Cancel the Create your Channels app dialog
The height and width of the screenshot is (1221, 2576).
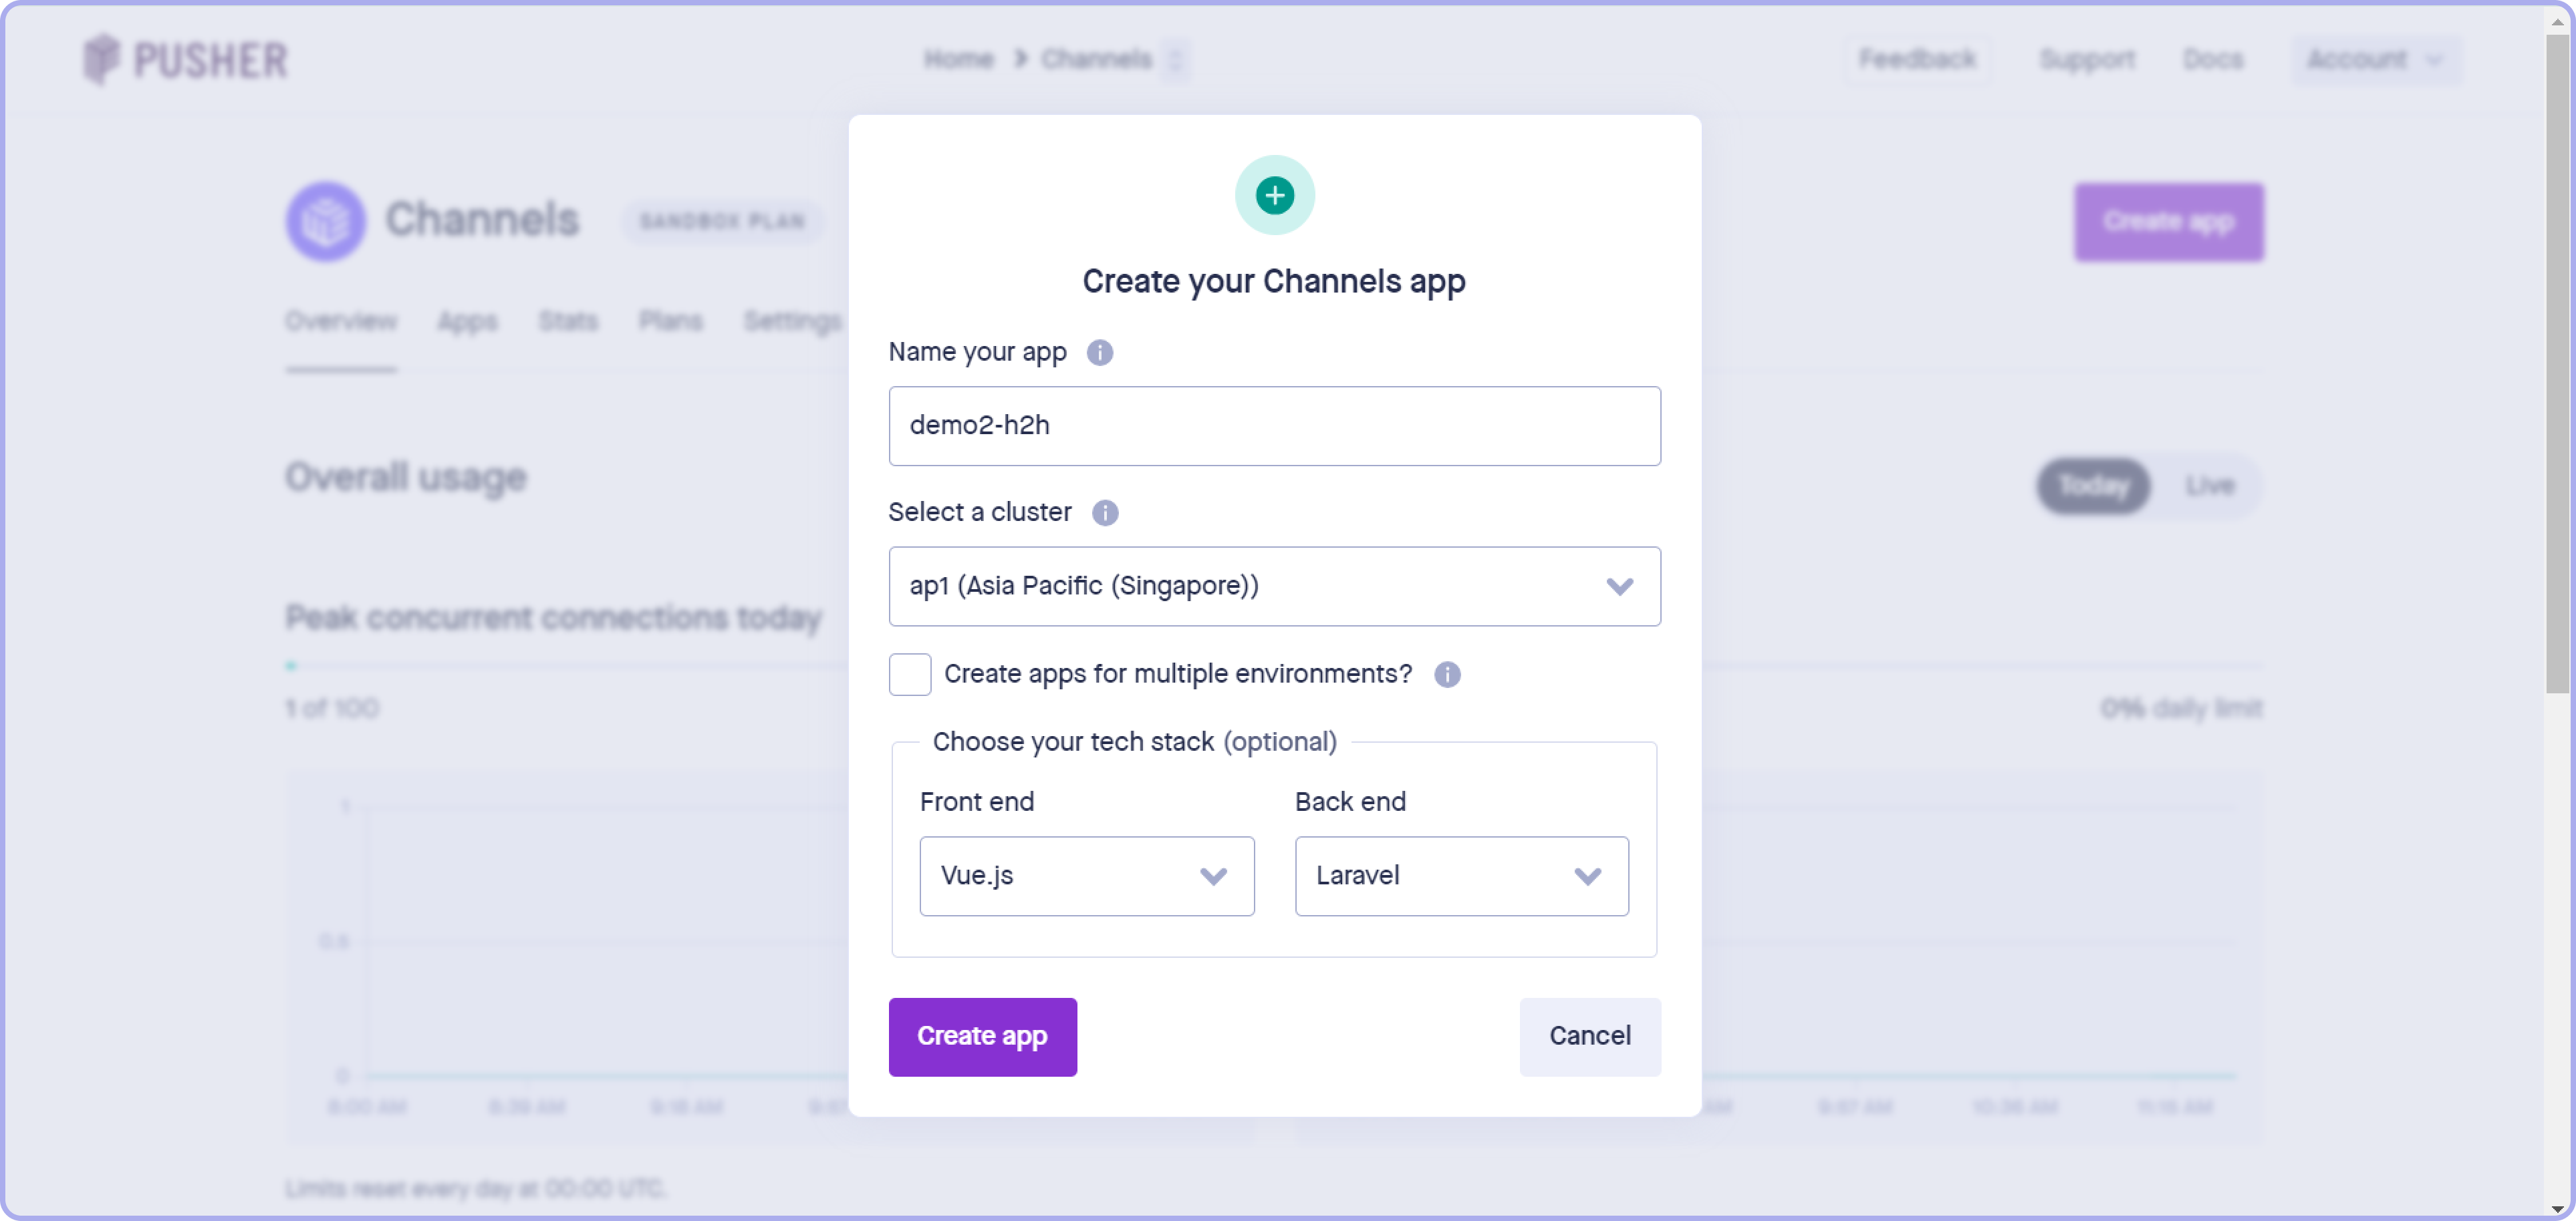1589,1036
